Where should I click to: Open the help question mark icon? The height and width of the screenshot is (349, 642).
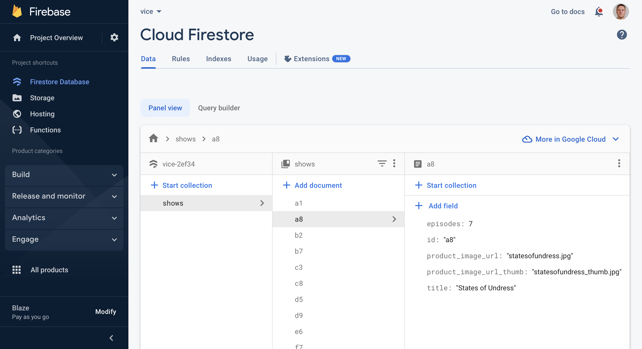(x=622, y=35)
